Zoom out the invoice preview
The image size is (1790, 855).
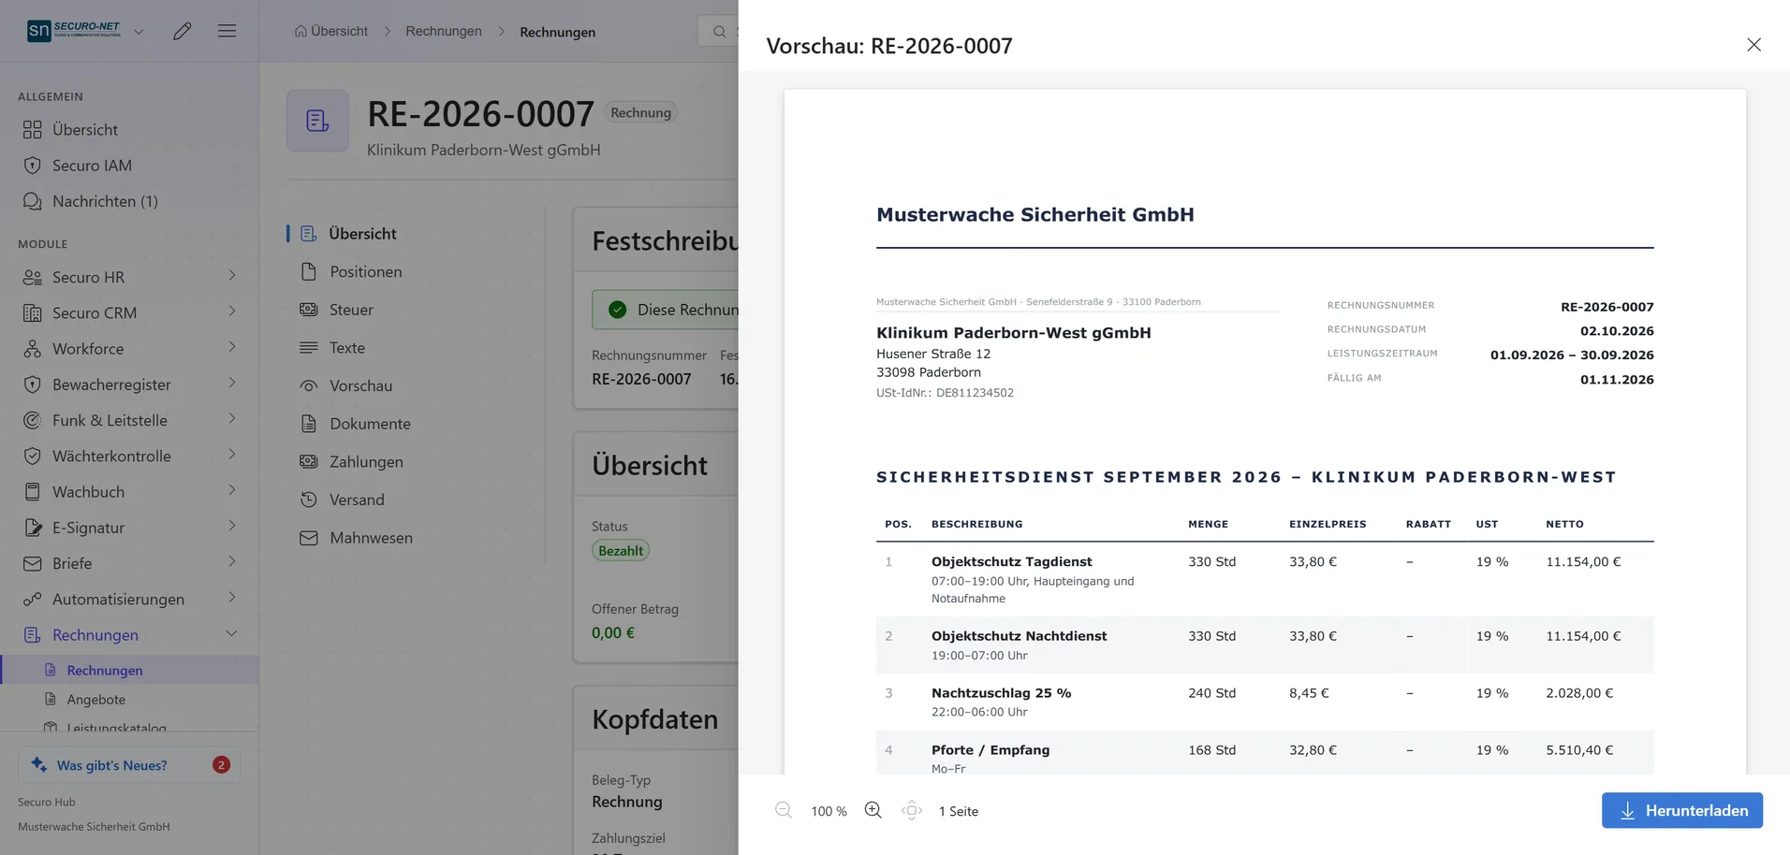click(x=784, y=810)
